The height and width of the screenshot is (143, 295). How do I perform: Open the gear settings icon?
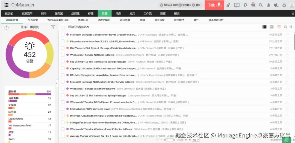[x=284, y=5]
